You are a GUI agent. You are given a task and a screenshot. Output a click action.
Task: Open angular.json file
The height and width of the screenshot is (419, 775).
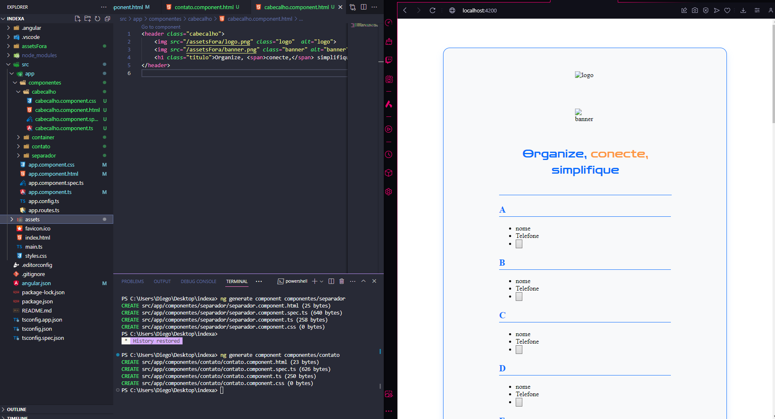(x=37, y=283)
